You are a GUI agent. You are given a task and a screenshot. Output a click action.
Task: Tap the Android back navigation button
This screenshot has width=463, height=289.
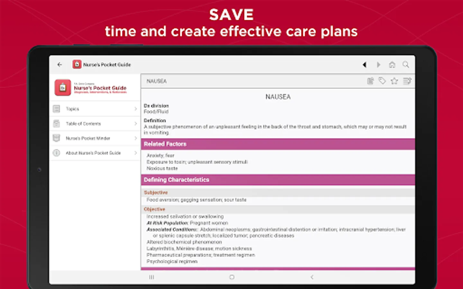click(x=312, y=277)
